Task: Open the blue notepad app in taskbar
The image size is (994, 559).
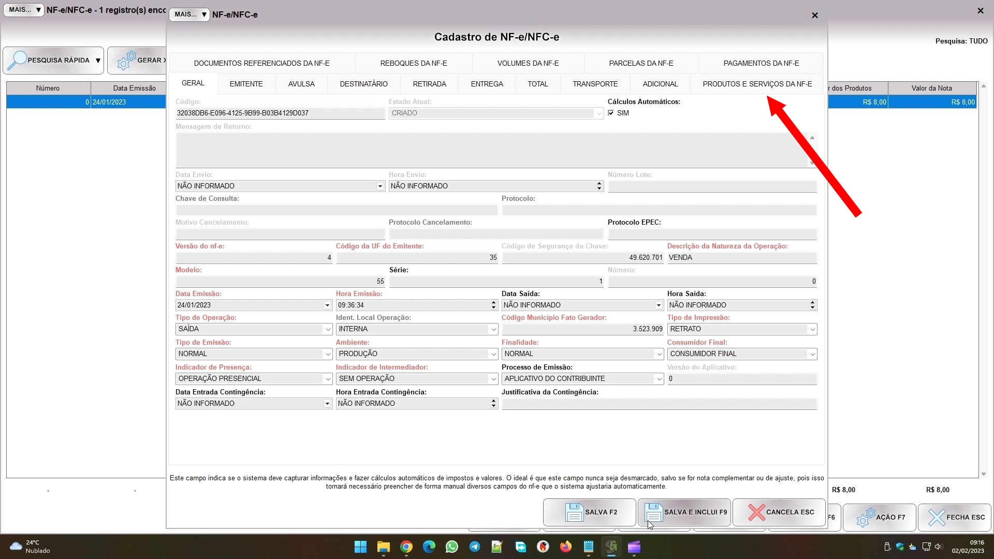Action: coord(589,547)
